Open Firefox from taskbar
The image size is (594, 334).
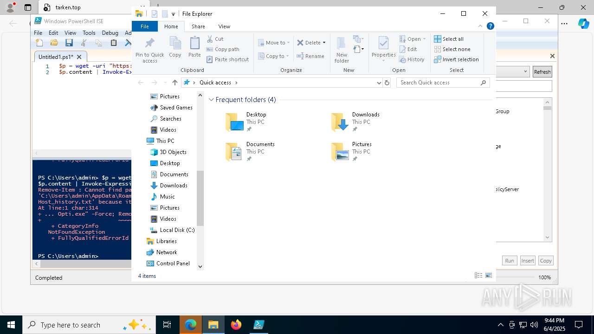pyautogui.click(x=236, y=325)
